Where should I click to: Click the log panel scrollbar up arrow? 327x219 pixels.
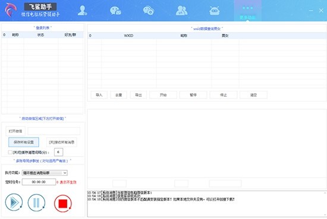coord(325,193)
